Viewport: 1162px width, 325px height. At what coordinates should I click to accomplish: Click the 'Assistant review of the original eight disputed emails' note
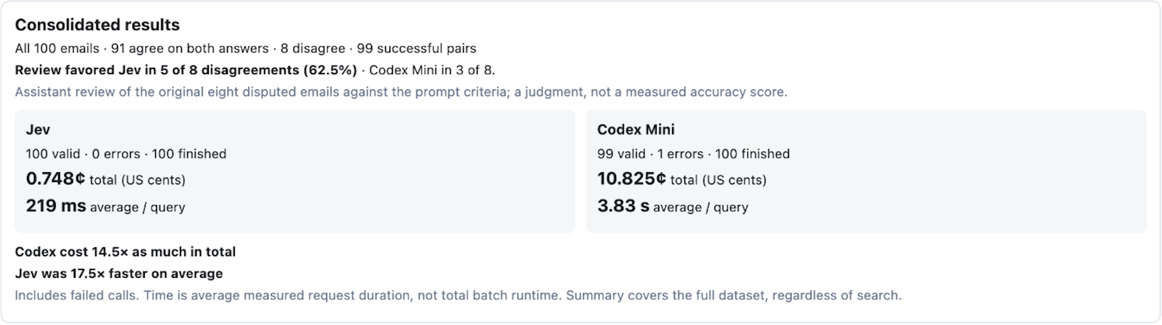coord(401,92)
